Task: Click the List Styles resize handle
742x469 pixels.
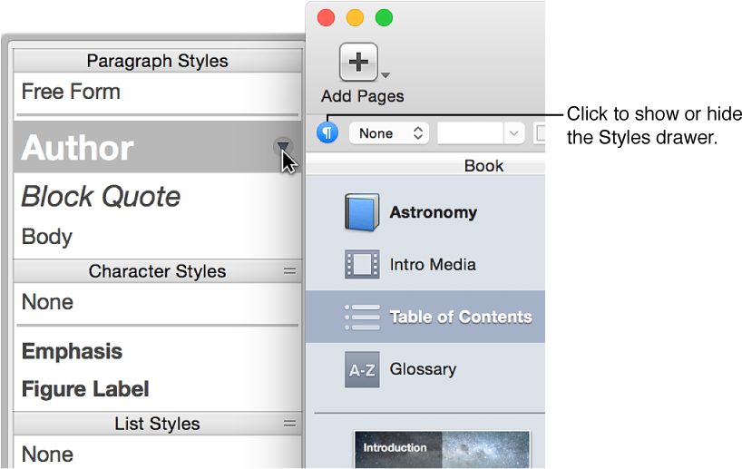Action: [x=289, y=423]
